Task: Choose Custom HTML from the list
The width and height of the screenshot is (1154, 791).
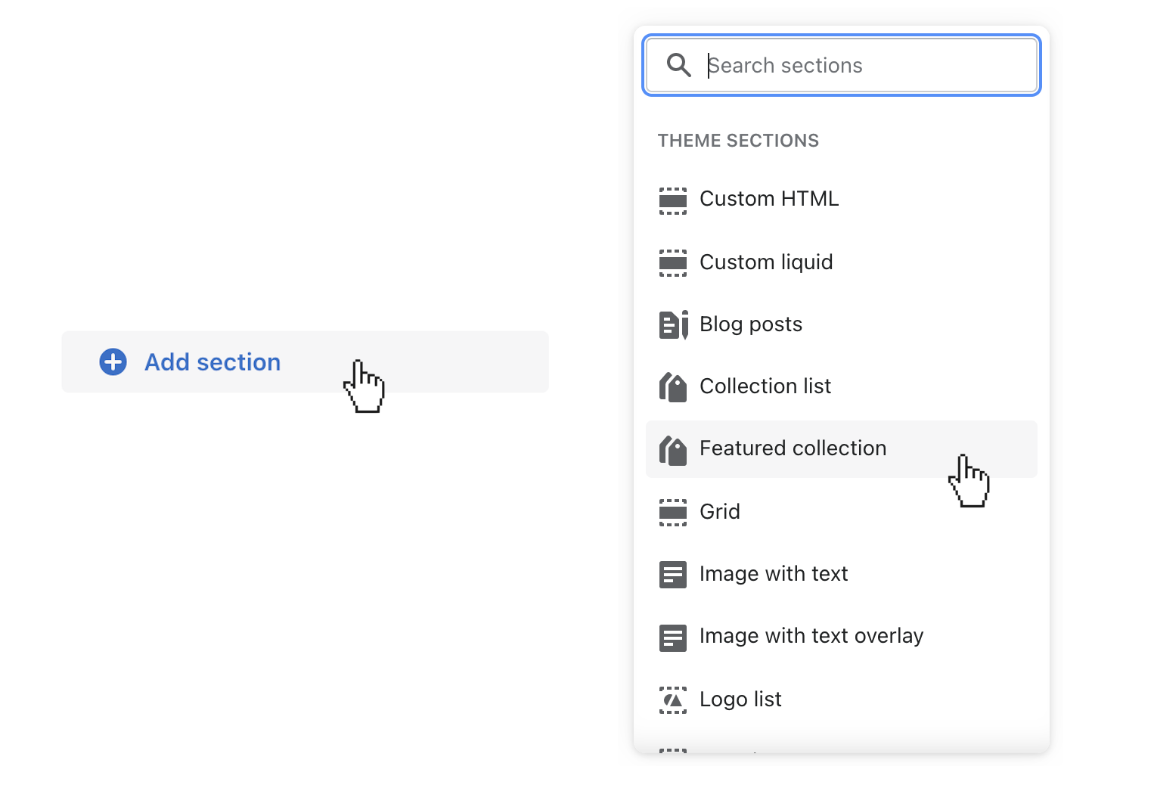Action: (x=768, y=199)
